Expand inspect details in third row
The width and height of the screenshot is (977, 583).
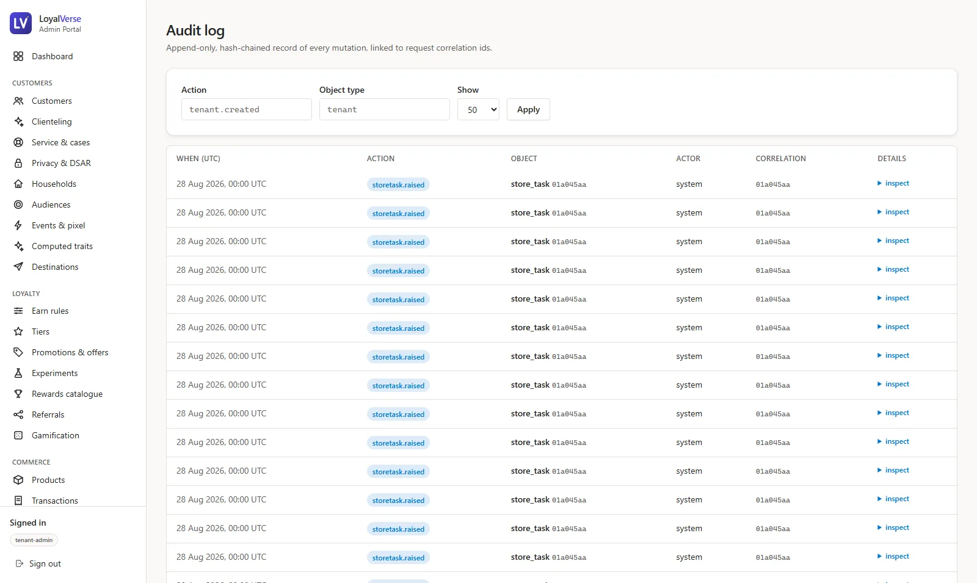[893, 241]
